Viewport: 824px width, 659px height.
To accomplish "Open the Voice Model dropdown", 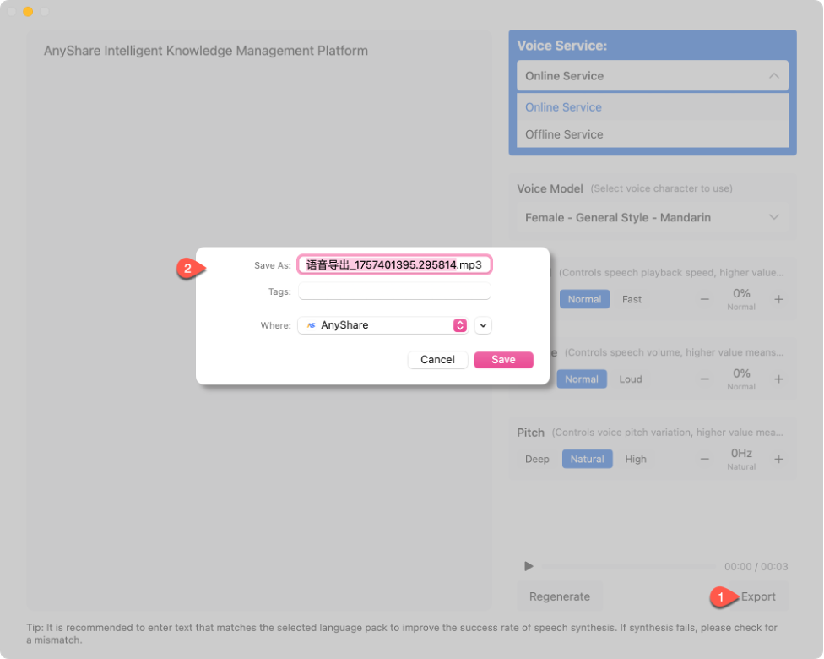I will pyautogui.click(x=652, y=217).
